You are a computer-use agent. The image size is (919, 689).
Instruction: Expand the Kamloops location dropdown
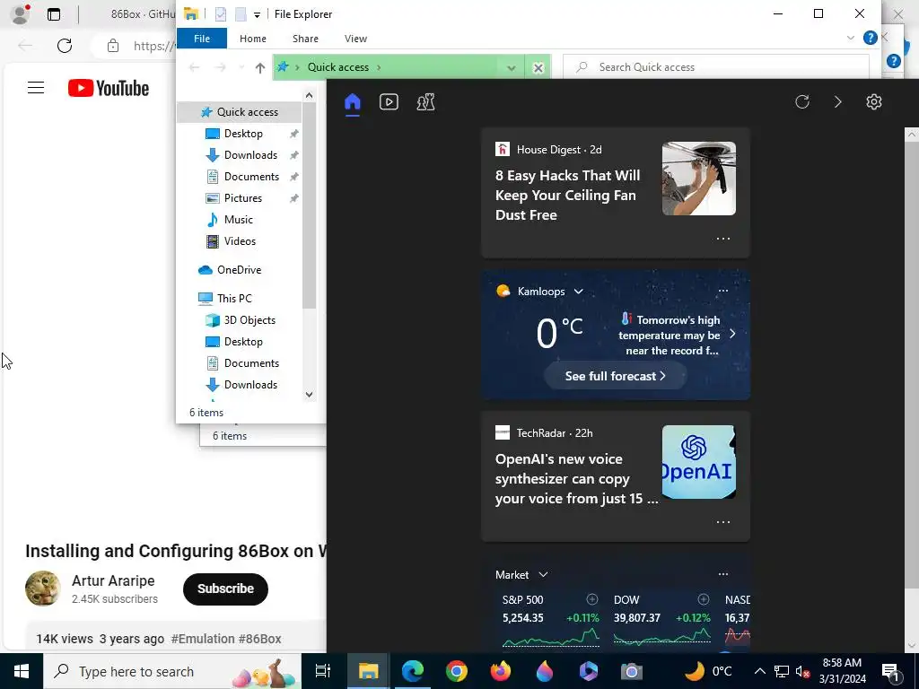pyautogui.click(x=579, y=292)
